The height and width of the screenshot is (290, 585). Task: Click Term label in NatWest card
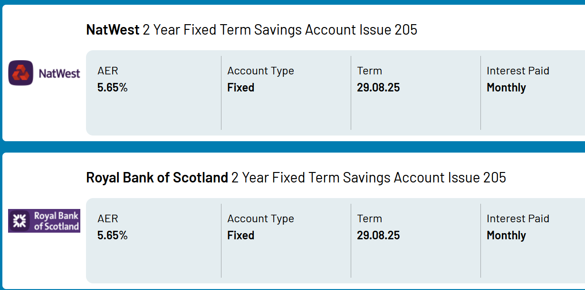tap(369, 71)
